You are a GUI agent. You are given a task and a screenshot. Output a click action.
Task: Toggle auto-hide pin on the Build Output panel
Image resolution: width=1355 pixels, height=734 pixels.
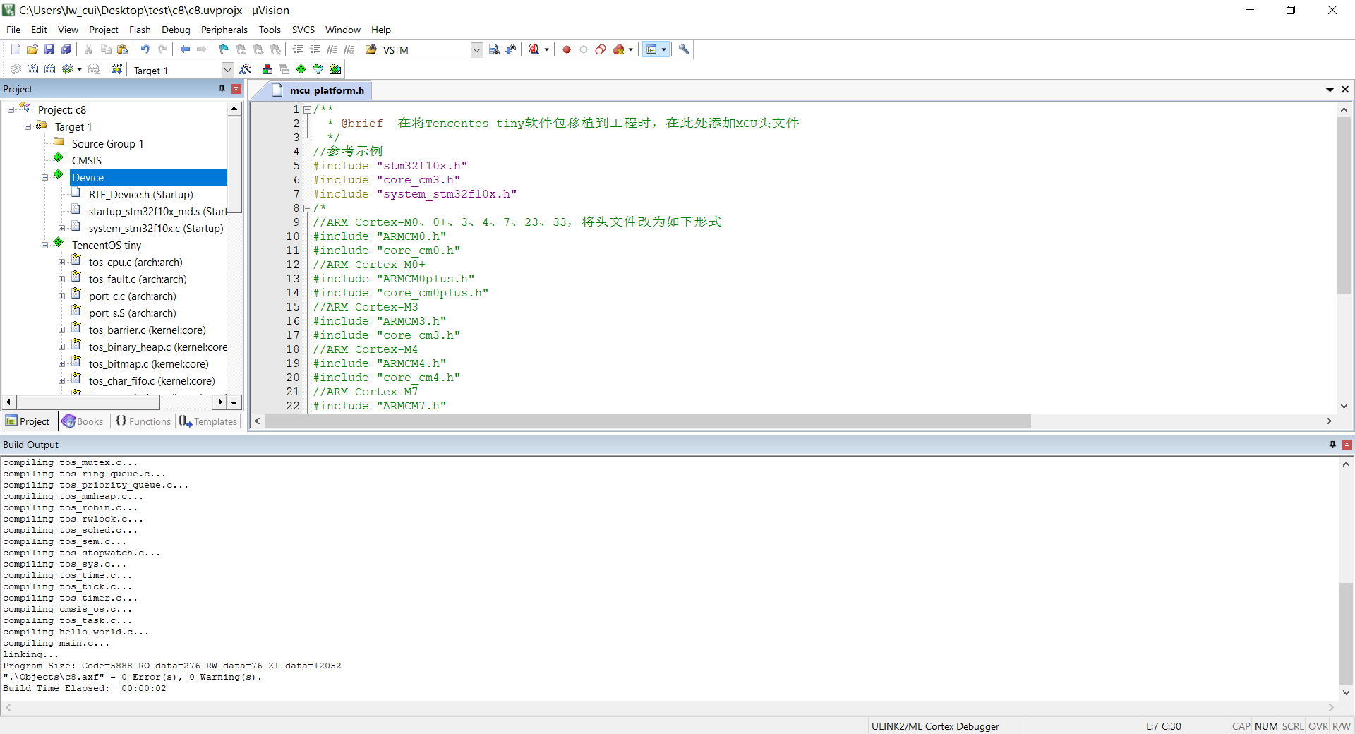(1332, 445)
